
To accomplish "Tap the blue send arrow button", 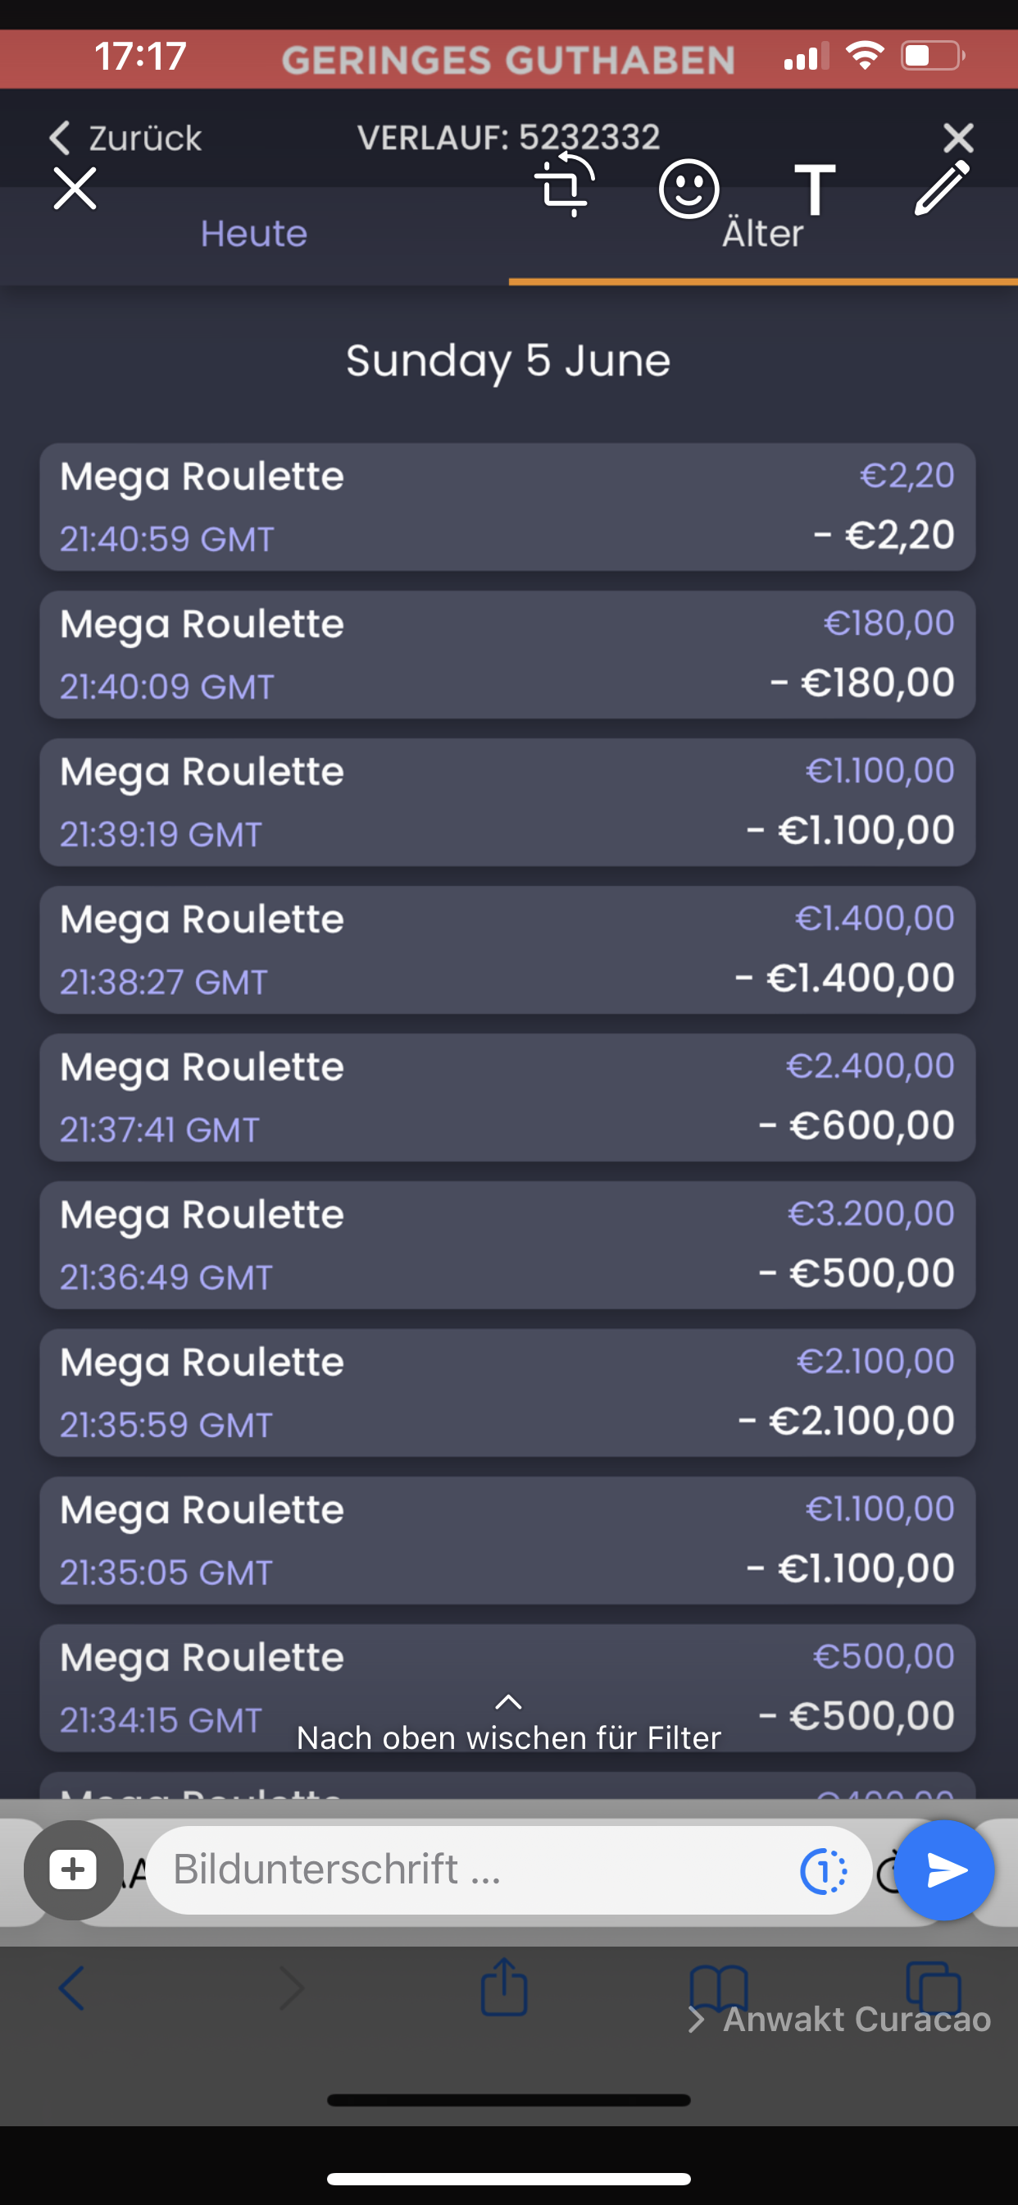I will [x=948, y=1870].
